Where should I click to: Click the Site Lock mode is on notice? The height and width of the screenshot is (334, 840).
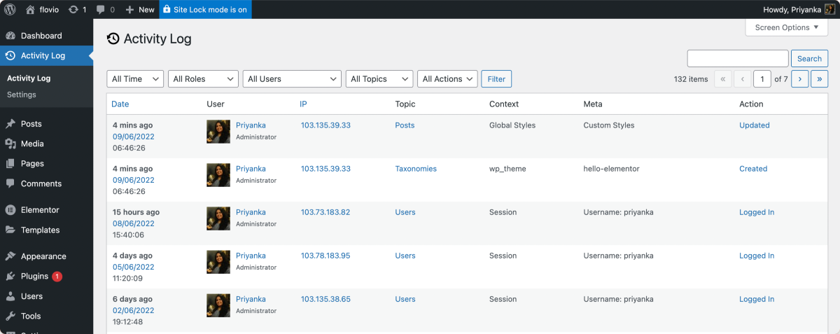click(x=205, y=10)
